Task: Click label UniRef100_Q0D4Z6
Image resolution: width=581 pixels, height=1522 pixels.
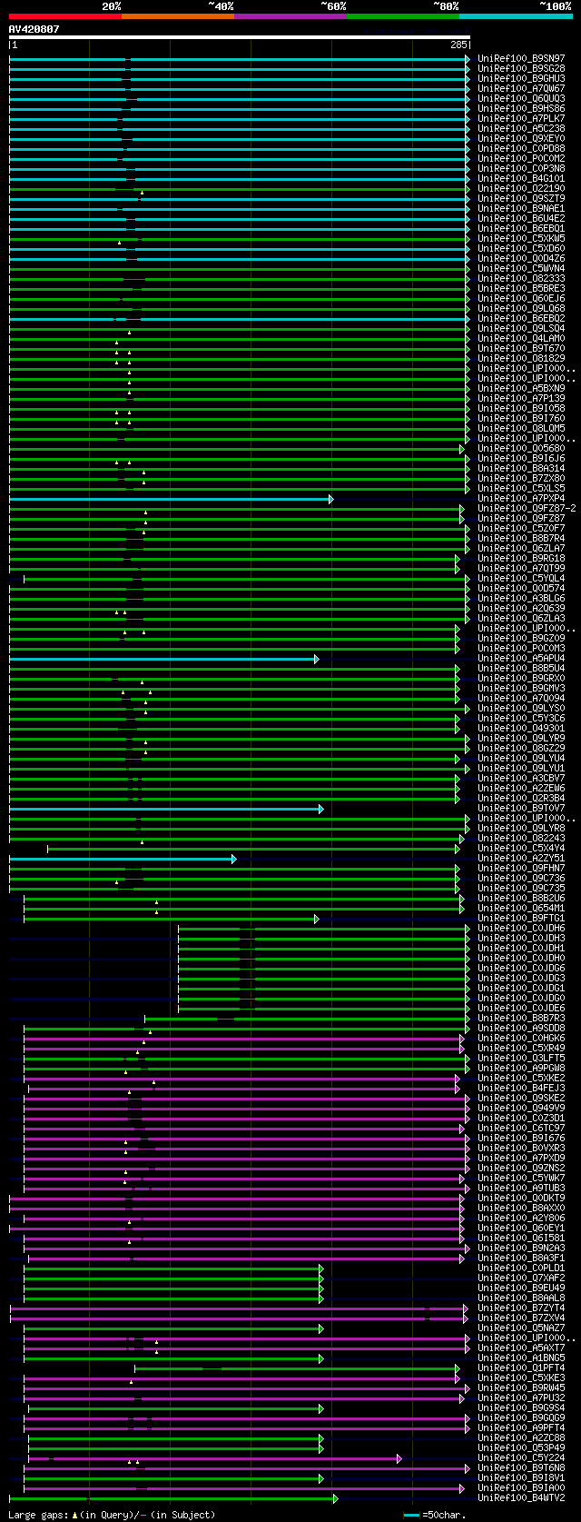Action: click(521, 259)
